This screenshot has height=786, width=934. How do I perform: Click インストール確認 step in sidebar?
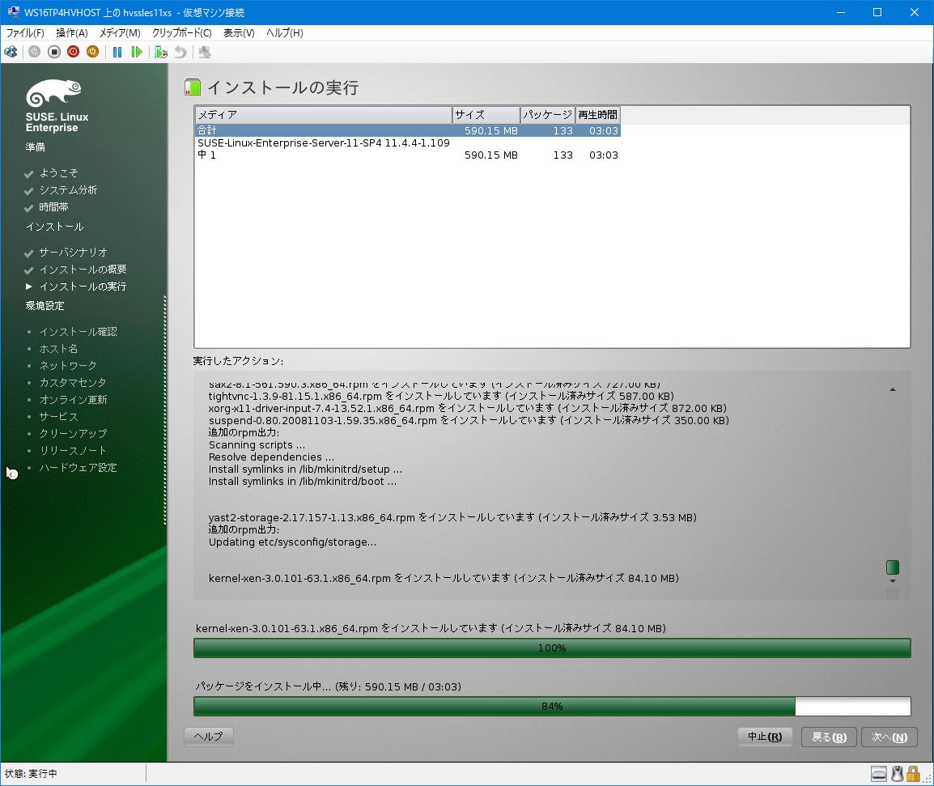coord(78,331)
